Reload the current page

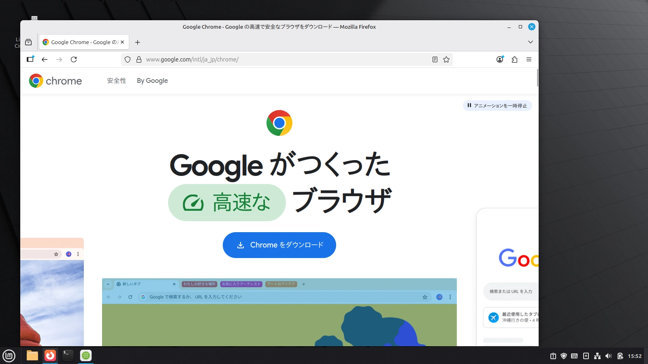pyautogui.click(x=74, y=59)
